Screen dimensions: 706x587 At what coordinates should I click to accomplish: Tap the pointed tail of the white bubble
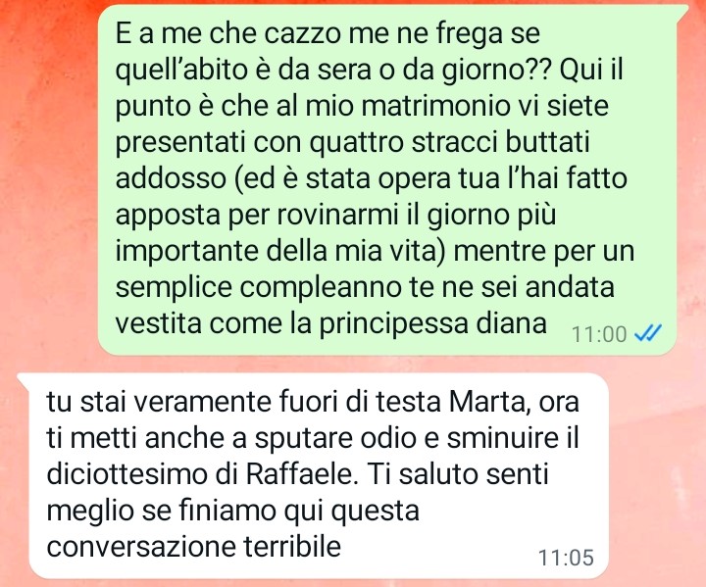click(24, 380)
